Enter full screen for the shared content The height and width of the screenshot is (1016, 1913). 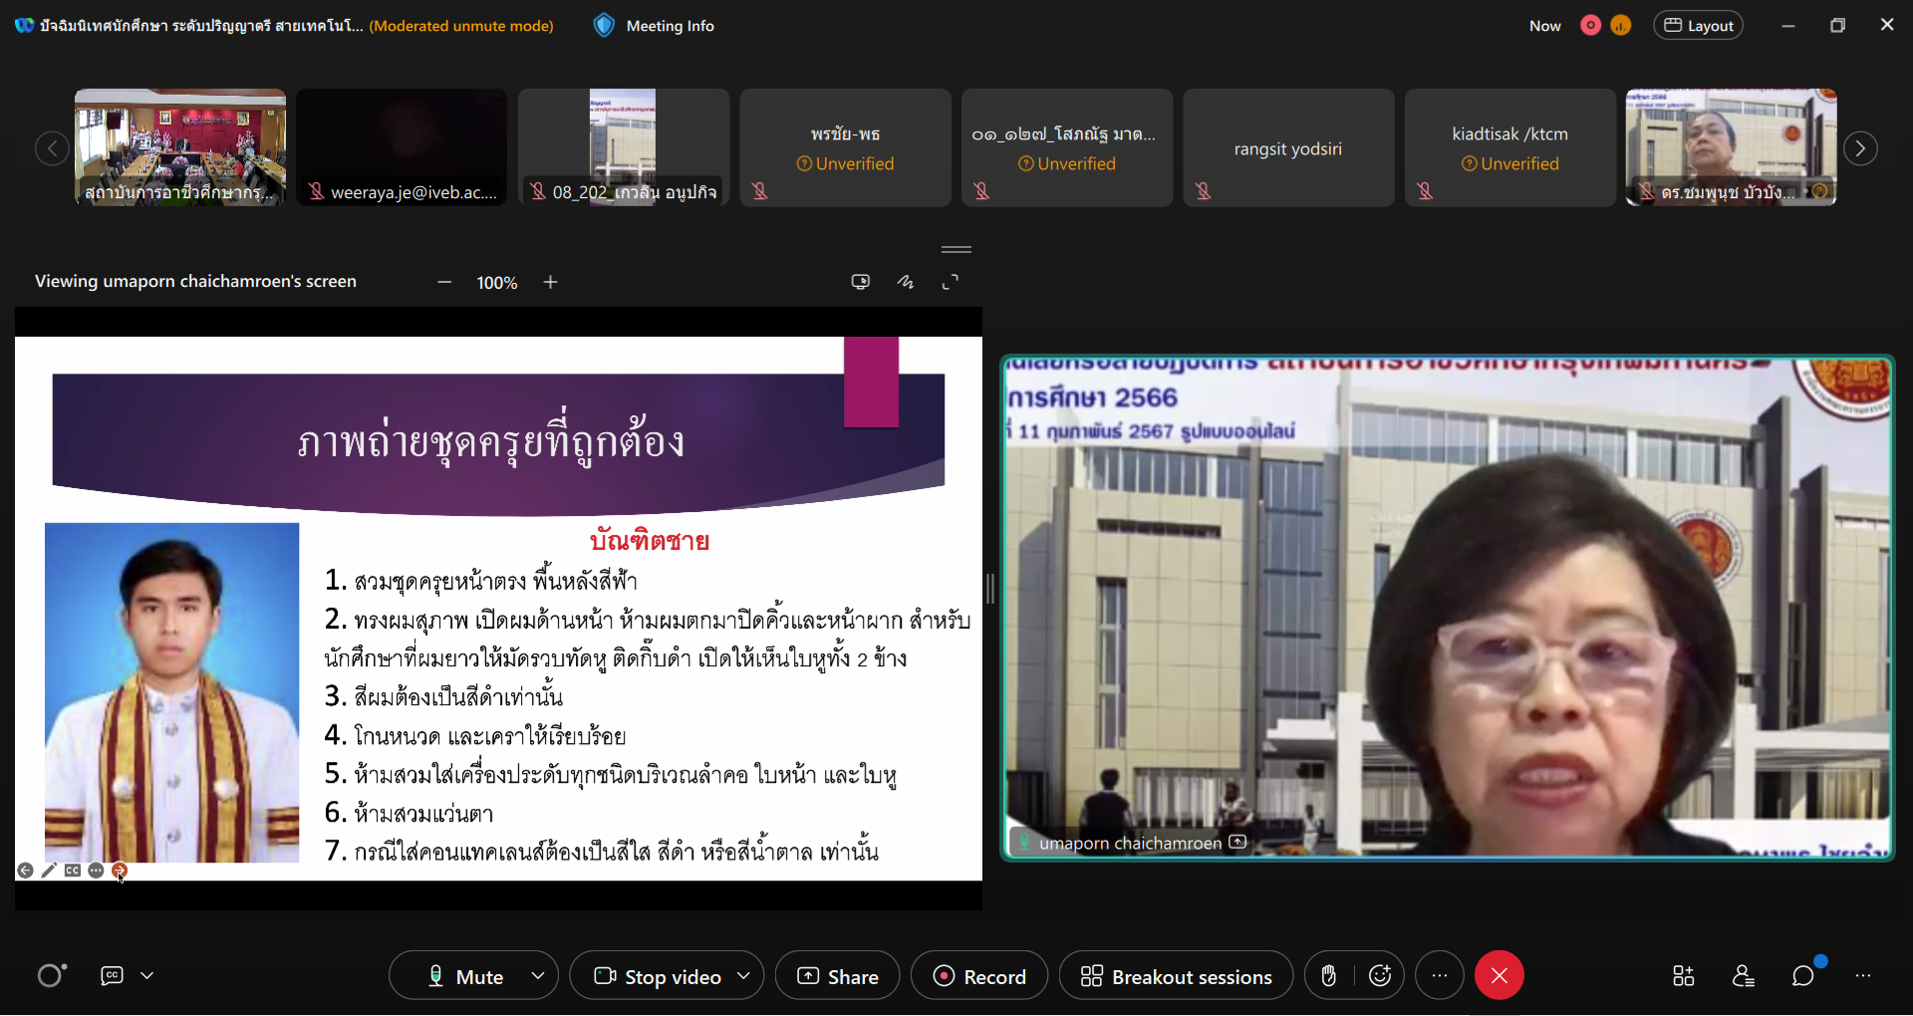tap(951, 283)
